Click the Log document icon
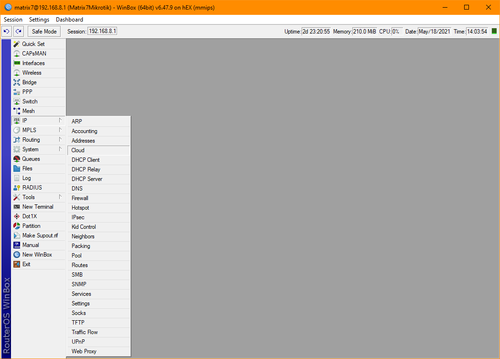Image resolution: width=500 pixels, height=359 pixels. click(17, 178)
